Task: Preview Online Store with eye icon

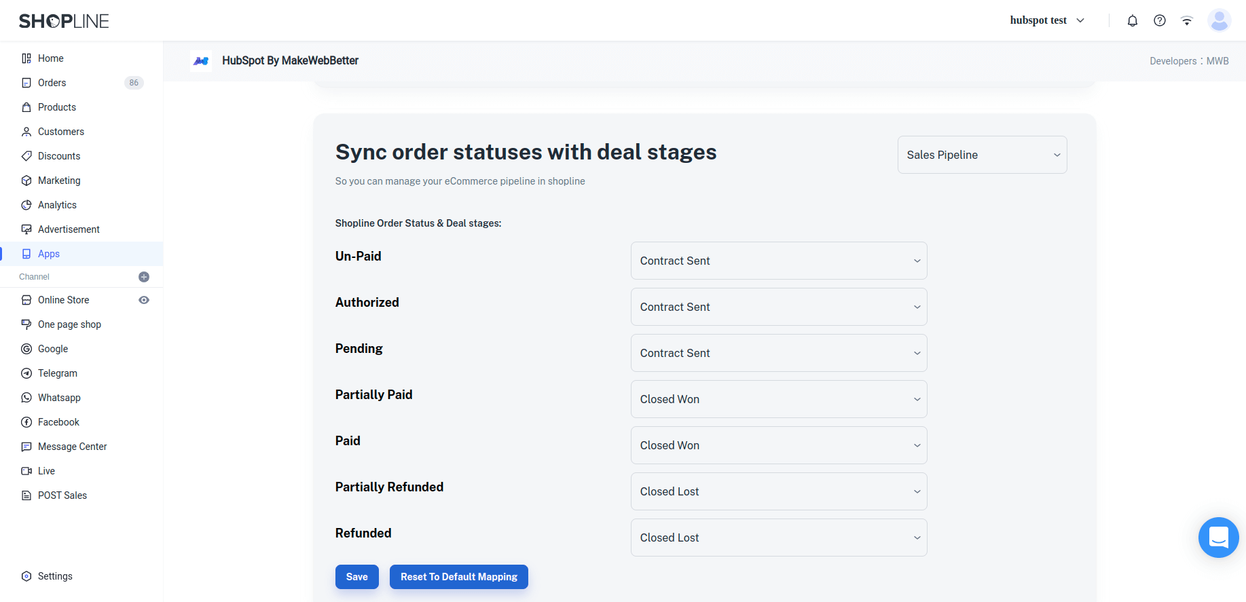Action: [144, 300]
